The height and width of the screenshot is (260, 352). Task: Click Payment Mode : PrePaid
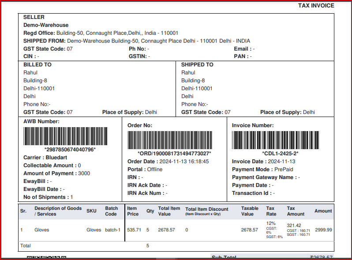pyautogui.click(x=262, y=169)
